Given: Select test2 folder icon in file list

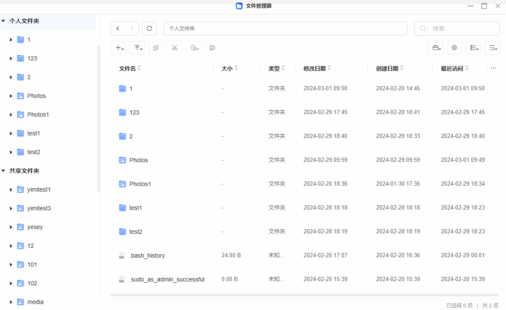Looking at the screenshot, I should (x=122, y=232).
